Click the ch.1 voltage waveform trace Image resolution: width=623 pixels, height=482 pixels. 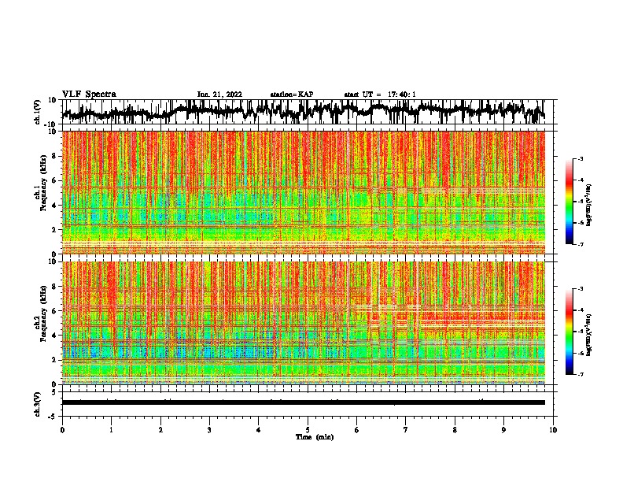point(303,112)
